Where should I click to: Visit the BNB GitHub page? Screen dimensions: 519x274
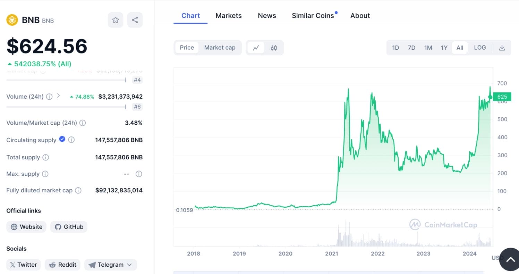pos(69,227)
